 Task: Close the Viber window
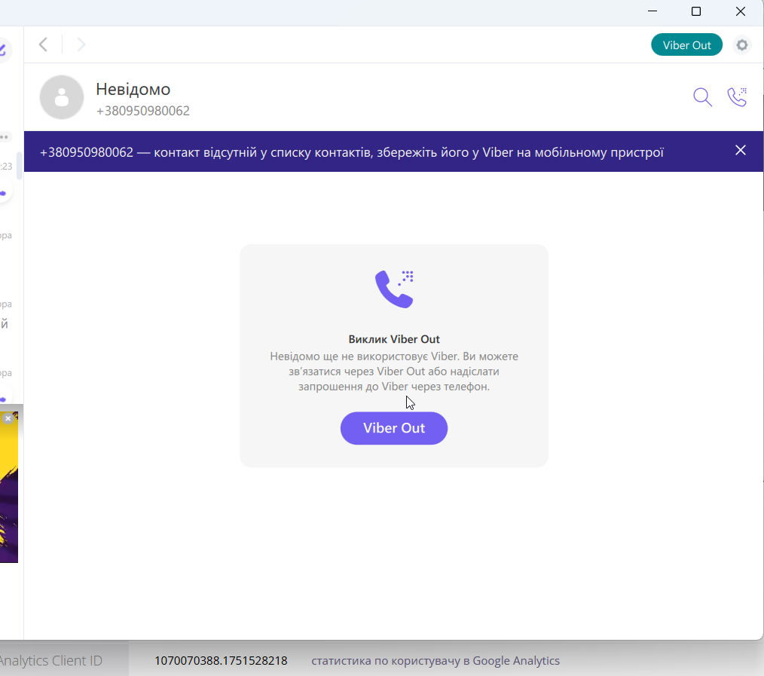tap(740, 11)
